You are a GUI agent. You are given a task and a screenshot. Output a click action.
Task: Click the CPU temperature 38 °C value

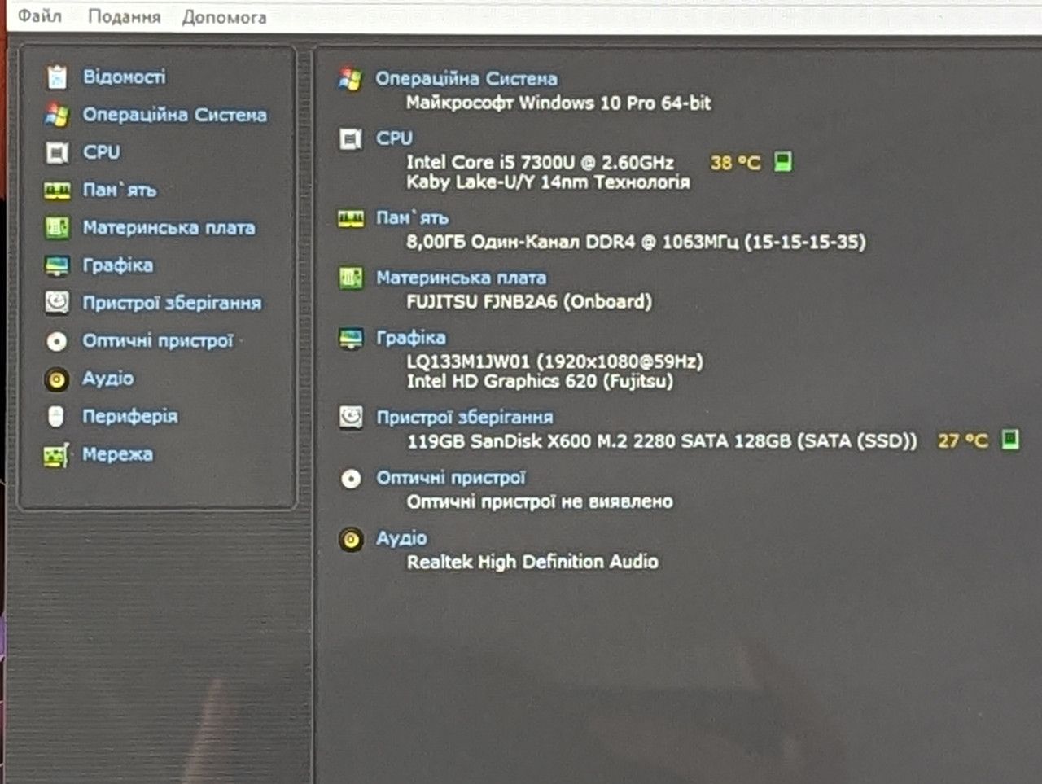coord(735,163)
